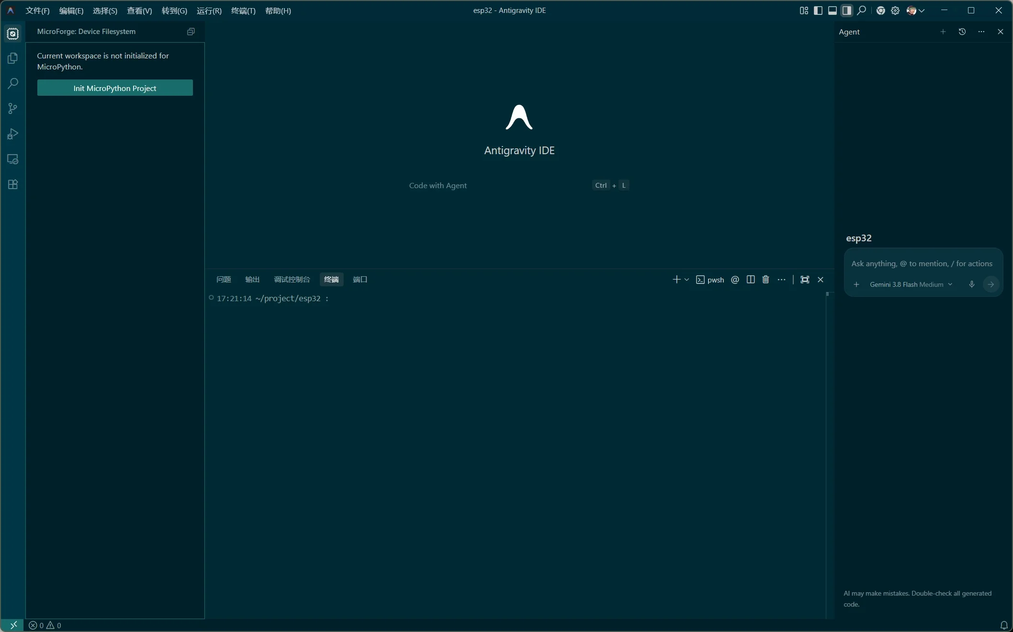The width and height of the screenshot is (1013, 632).
Task: Open the 查看(V) menu
Action: click(x=139, y=11)
